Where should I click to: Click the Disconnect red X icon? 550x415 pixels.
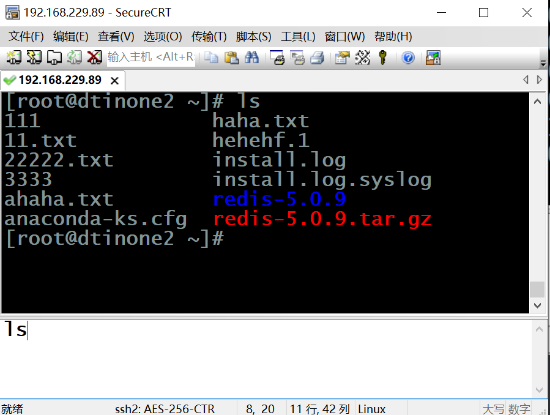94,58
